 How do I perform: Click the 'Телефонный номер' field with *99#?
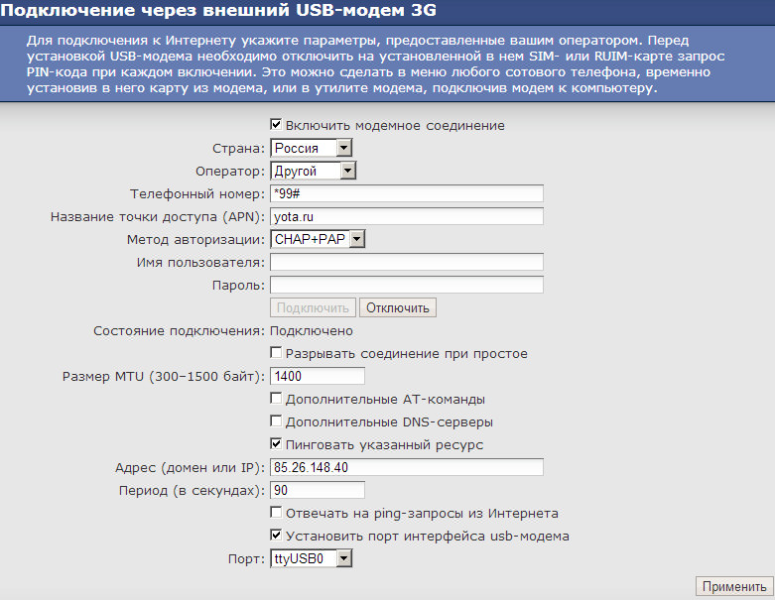(x=407, y=193)
